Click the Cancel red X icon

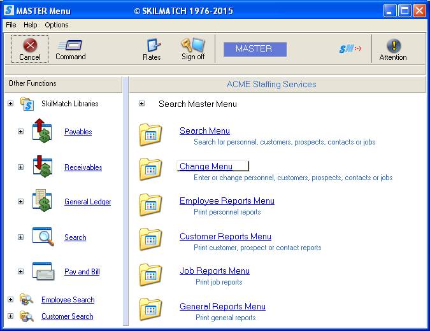(30, 45)
